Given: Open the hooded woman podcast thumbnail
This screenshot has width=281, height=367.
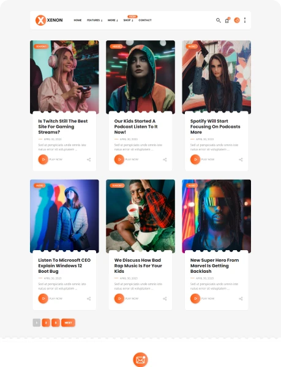Looking at the screenshot, I should click(140, 77).
